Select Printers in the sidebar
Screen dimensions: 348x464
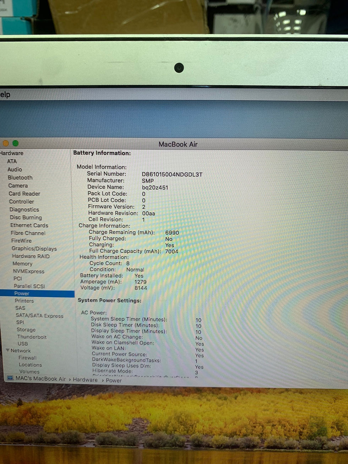pos(25,301)
